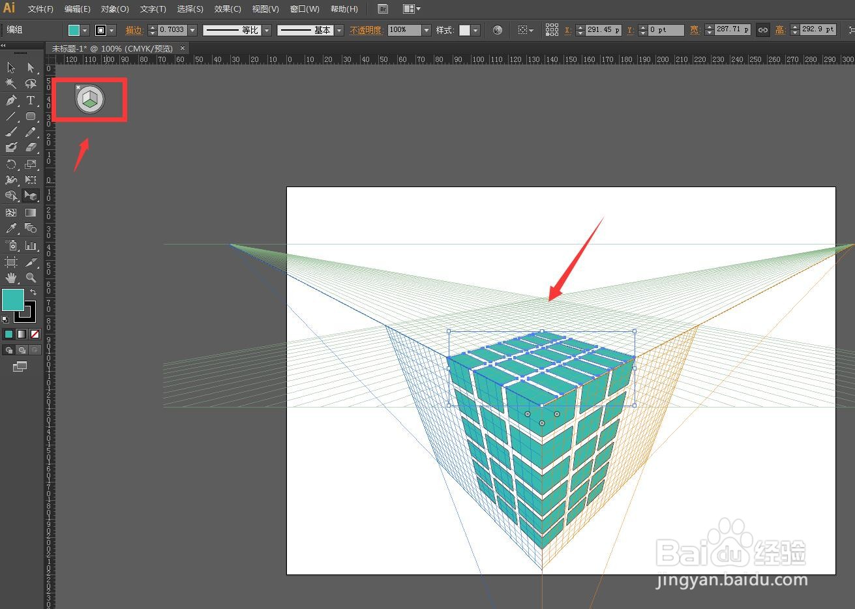
Task: Choose the Line Segment tool
Action: (11, 116)
